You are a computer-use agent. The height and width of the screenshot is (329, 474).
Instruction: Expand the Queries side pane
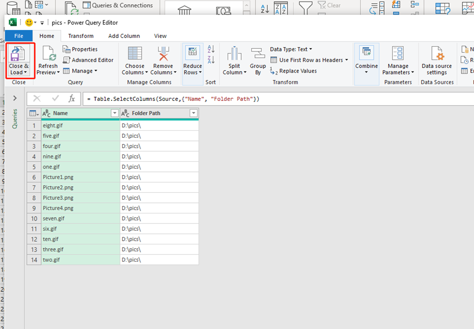coord(14,97)
